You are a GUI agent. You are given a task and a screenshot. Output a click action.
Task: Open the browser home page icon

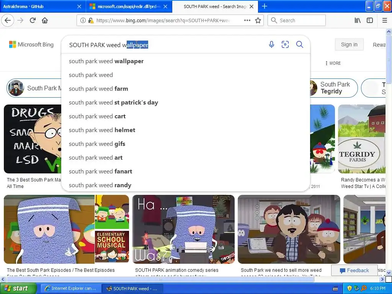[45, 21]
